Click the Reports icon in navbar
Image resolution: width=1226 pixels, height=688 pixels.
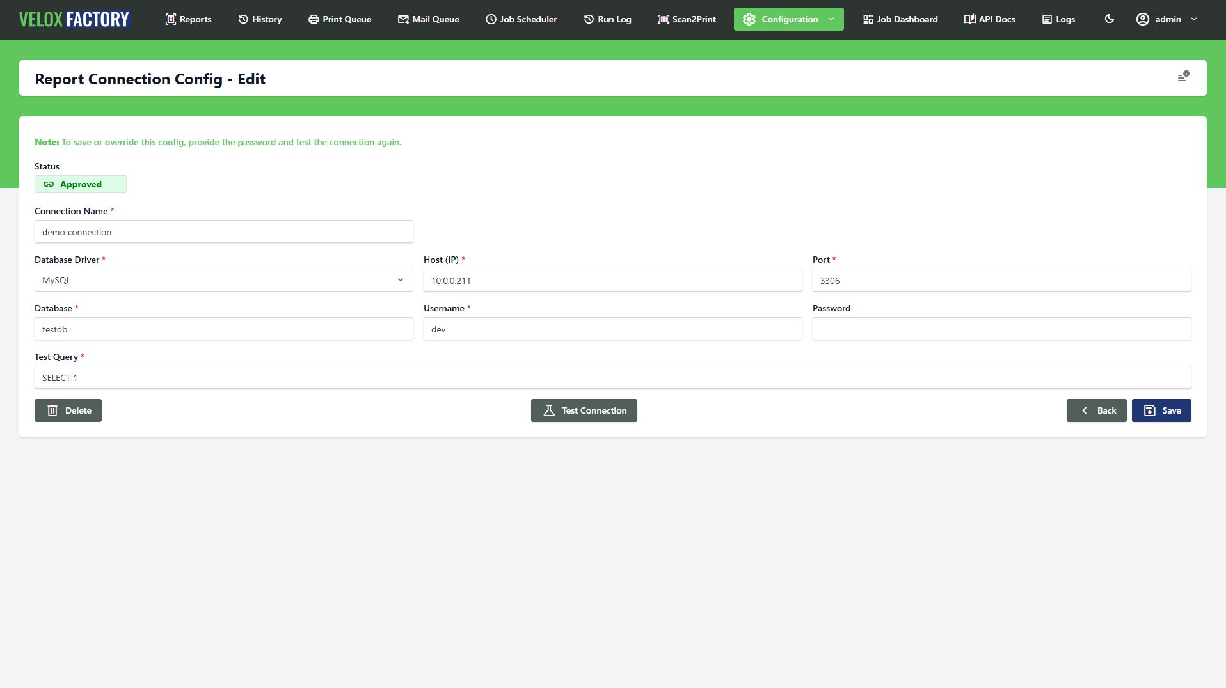click(171, 19)
